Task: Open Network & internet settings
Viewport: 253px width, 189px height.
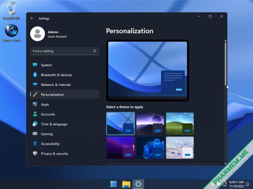Action: click(65, 84)
